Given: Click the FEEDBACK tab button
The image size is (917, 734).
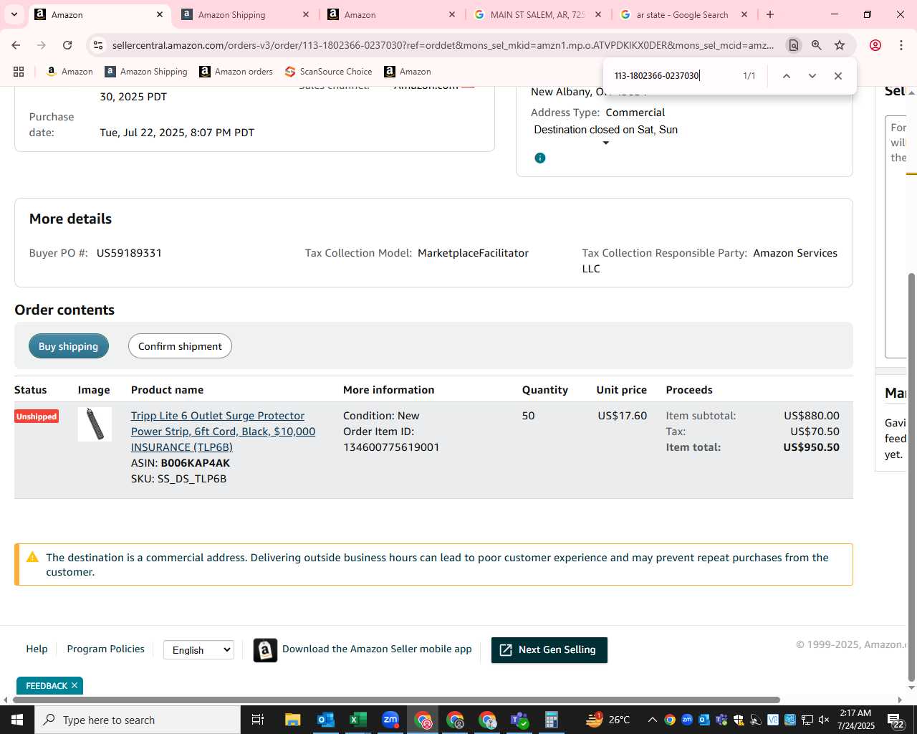Looking at the screenshot, I should [x=47, y=686].
